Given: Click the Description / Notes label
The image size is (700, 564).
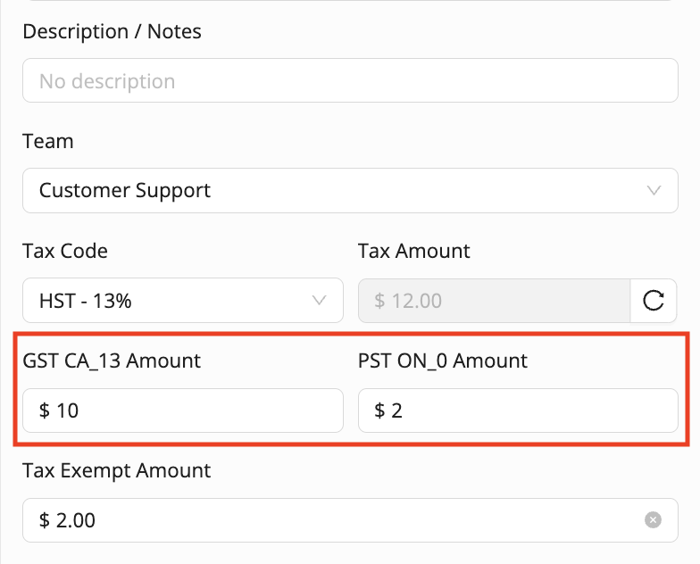Looking at the screenshot, I should tap(112, 32).
